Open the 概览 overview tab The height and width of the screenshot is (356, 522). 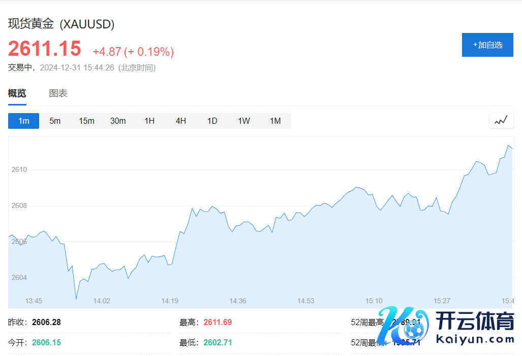pyautogui.click(x=17, y=93)
